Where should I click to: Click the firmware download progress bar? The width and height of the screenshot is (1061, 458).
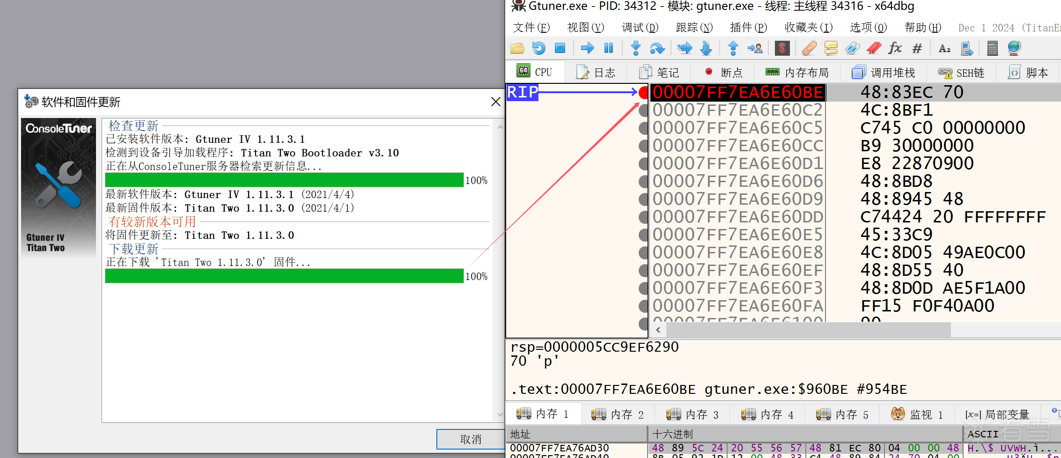tap(284, 276)
